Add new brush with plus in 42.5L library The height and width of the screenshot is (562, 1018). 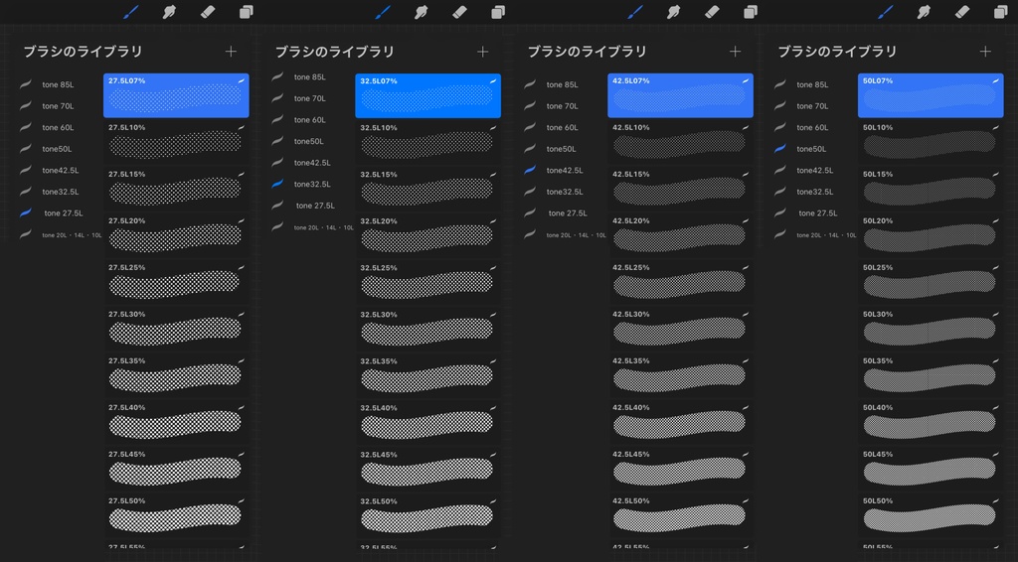pos(735,52)
